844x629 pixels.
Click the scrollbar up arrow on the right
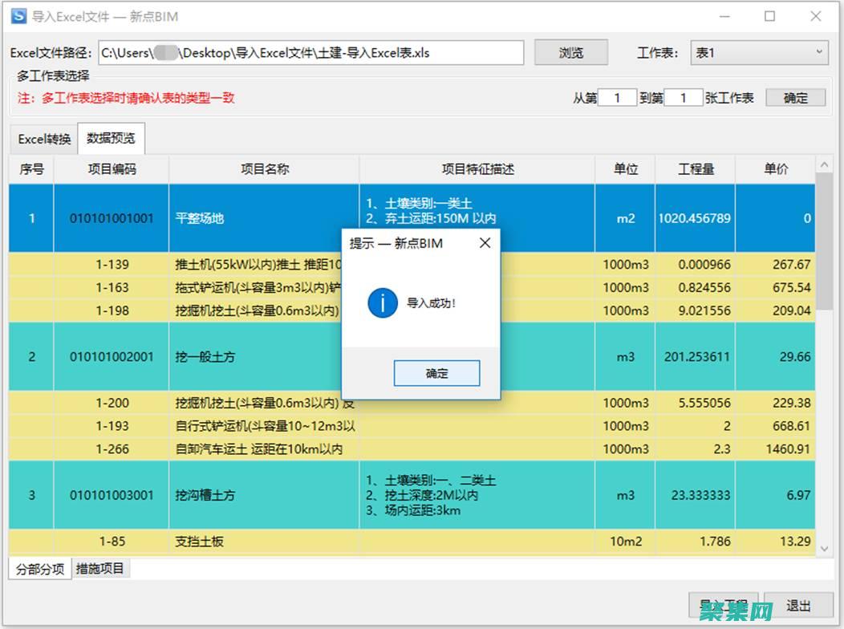(x=826, y=163)
